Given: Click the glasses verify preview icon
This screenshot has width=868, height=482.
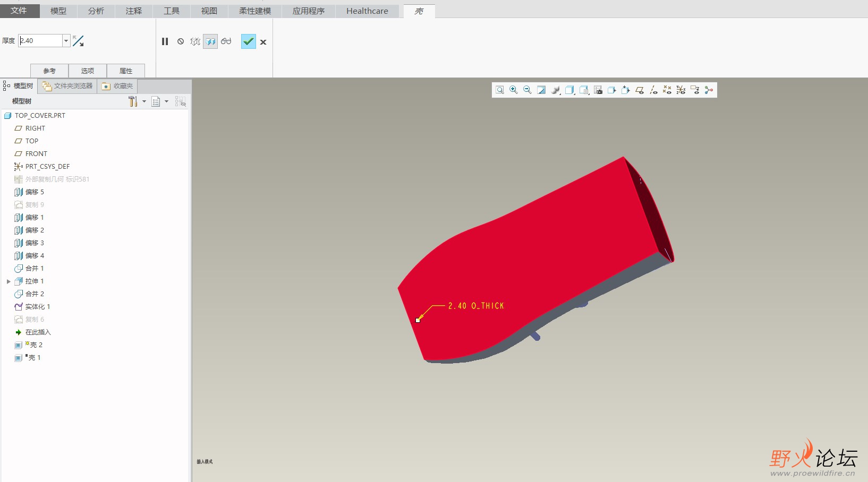Looking at the screenshot, I should pyautogui.click(x=226, y=41).
